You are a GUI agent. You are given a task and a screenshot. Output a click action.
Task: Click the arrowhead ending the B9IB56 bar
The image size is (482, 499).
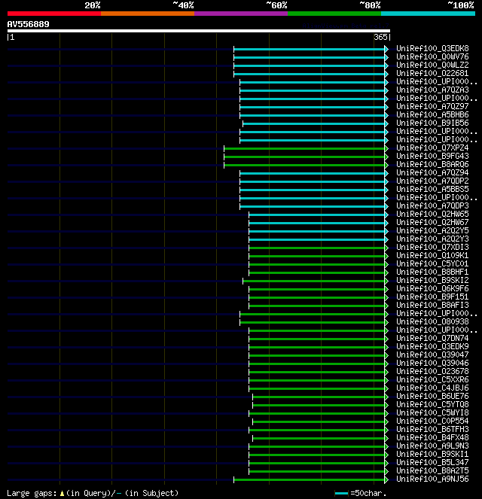(386, 123)
